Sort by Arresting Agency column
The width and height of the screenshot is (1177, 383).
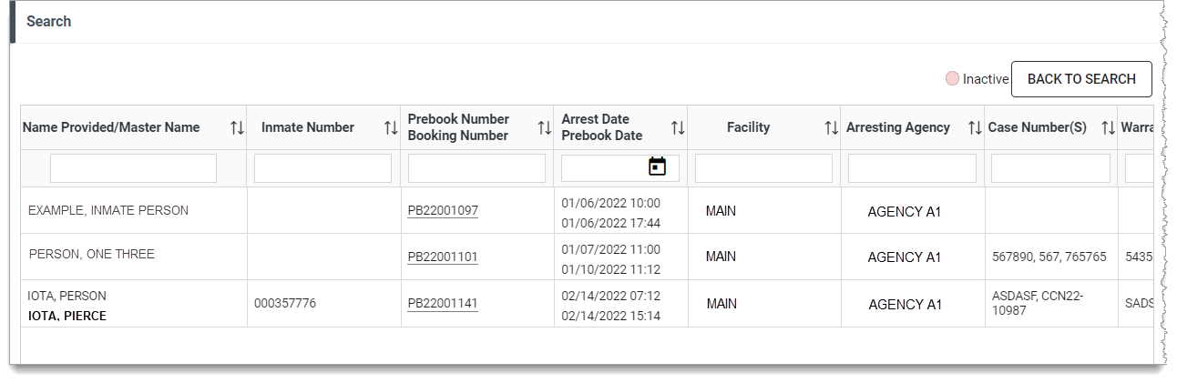[975, 128]
